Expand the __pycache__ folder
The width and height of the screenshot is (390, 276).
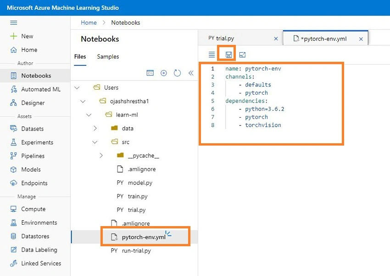pyautogui.click(x=101, y=155)
